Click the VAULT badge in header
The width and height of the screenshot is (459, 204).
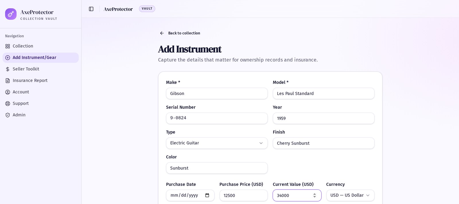[x=147, y=9]
